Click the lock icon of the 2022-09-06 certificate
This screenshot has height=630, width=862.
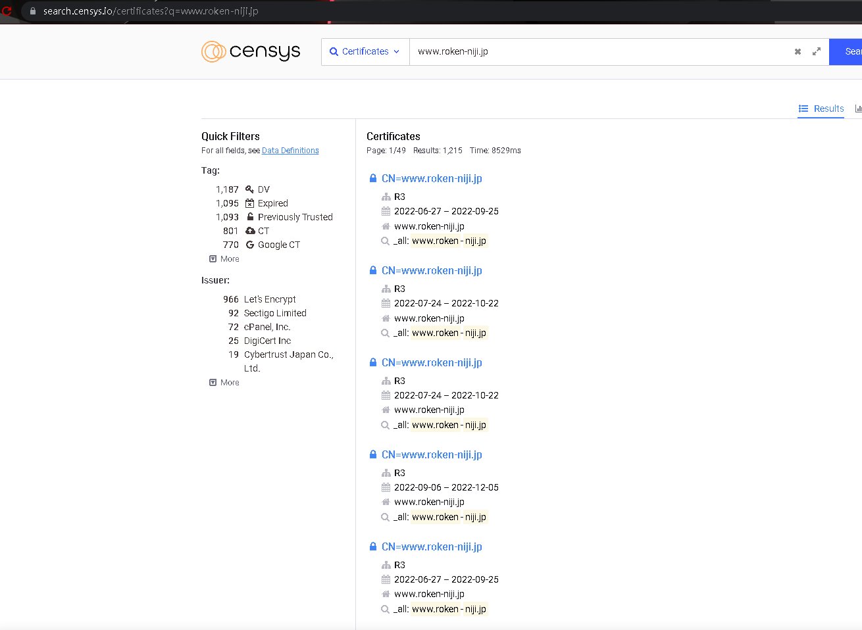coord(373,454)
